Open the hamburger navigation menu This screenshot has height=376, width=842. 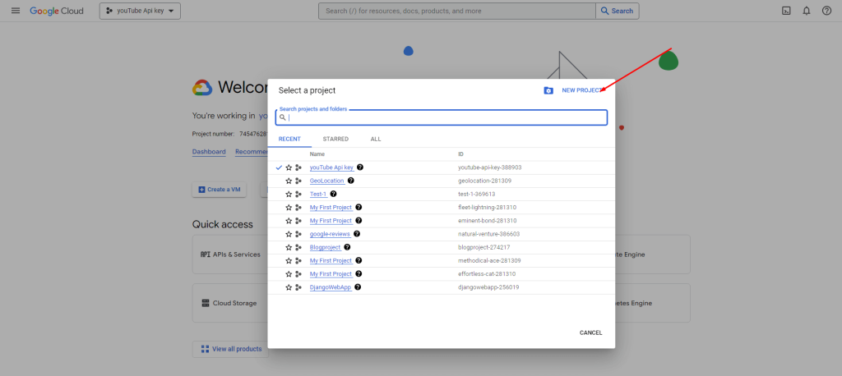[16, 11]
